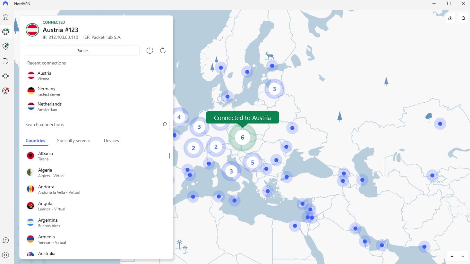
Task: Open the notifications bell icon
Action: pos(463,18)
